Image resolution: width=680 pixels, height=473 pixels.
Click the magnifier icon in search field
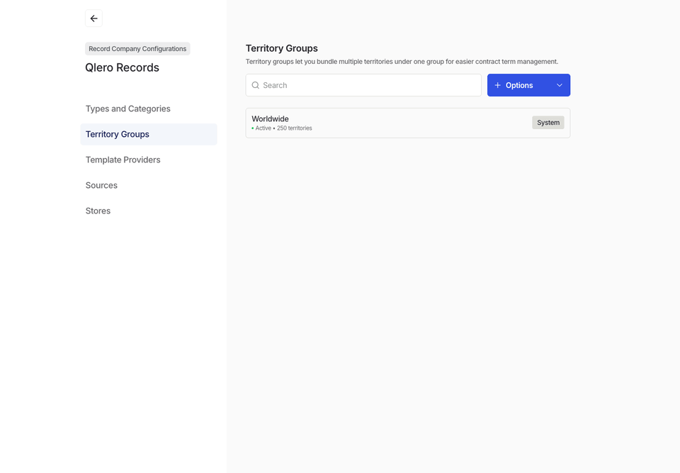(256, 85)
